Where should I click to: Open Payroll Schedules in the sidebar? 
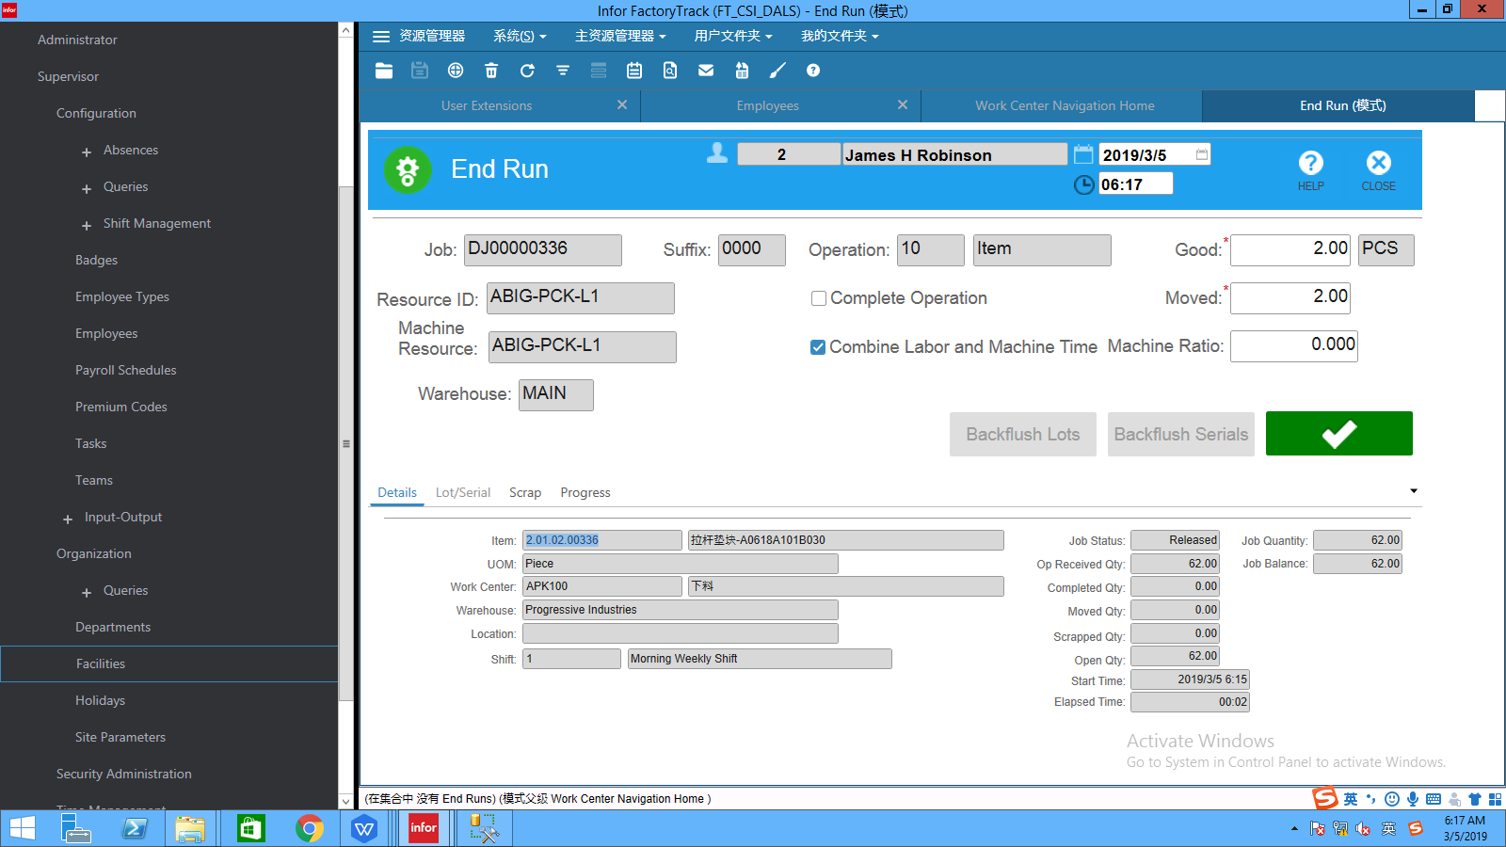tap(126, 370)
